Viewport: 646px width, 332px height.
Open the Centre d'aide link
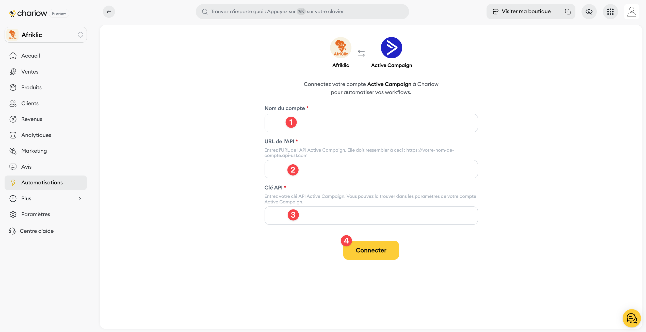(37, 231)
